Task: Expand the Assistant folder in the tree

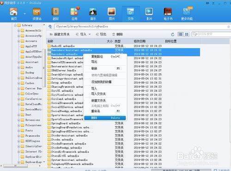Action: tap(18, 62)
